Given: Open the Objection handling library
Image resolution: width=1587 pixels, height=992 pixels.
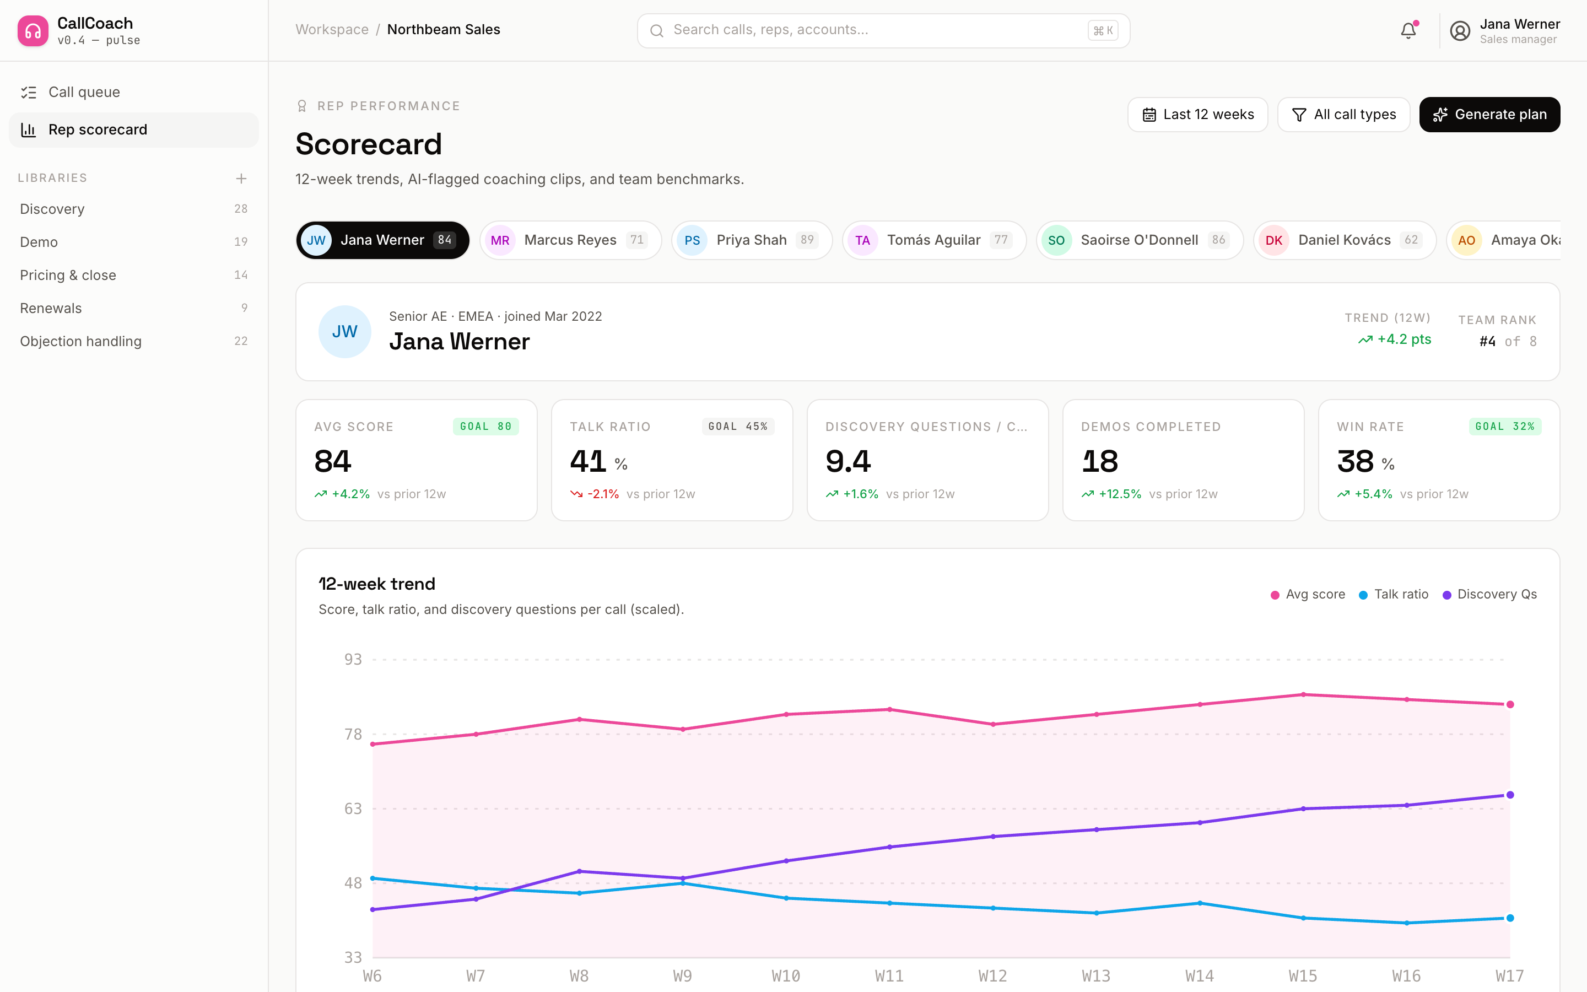Looking at the screenshot, I should (x=134, y=341).
